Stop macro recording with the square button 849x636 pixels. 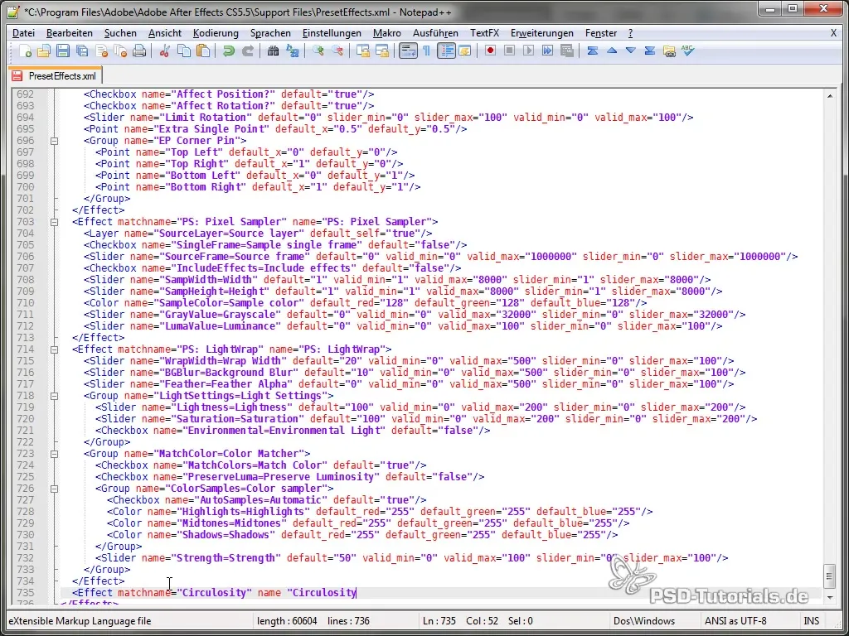510,51
